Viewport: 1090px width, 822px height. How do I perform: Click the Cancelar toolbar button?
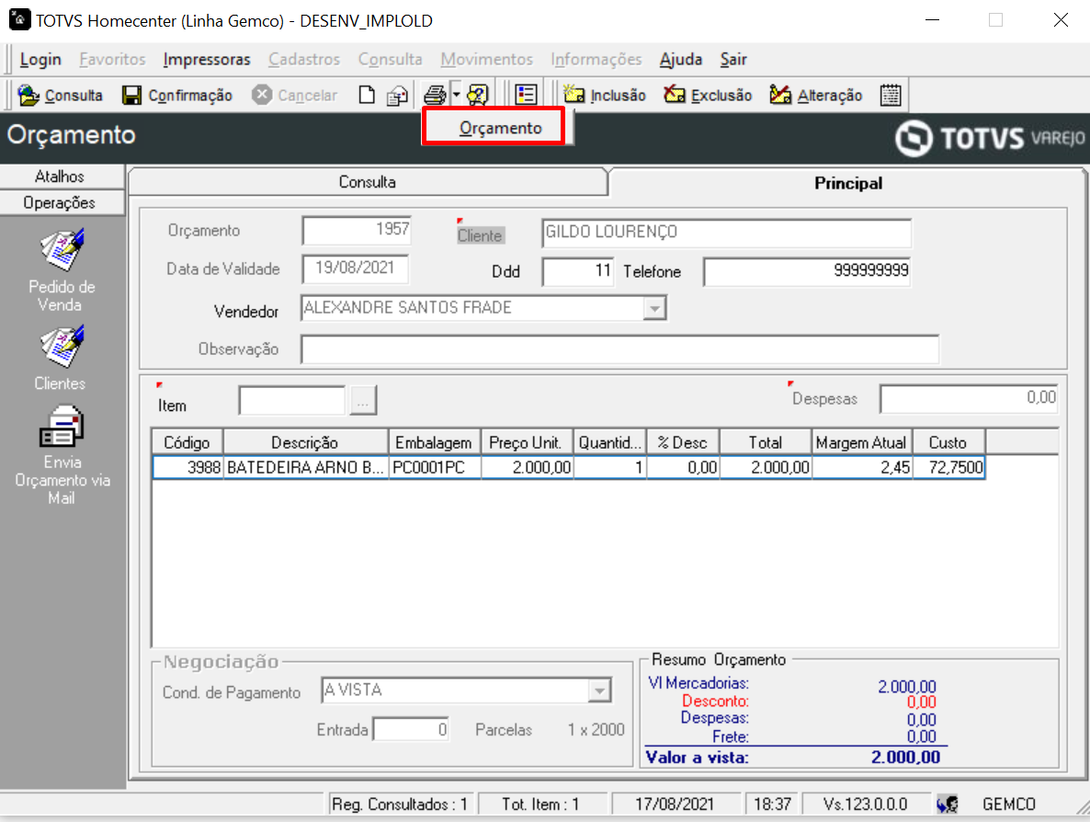295,96
